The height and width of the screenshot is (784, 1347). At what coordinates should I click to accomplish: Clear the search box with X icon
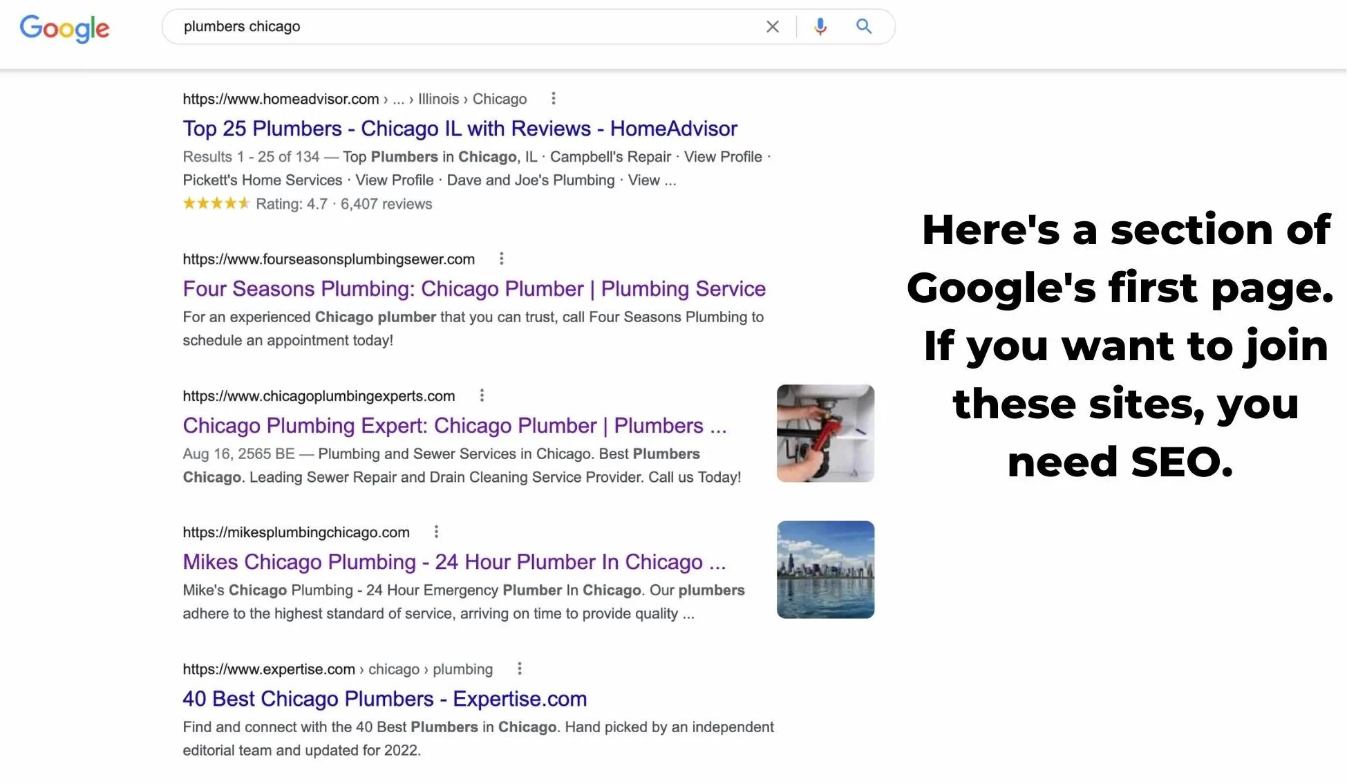tap(772, 27)
